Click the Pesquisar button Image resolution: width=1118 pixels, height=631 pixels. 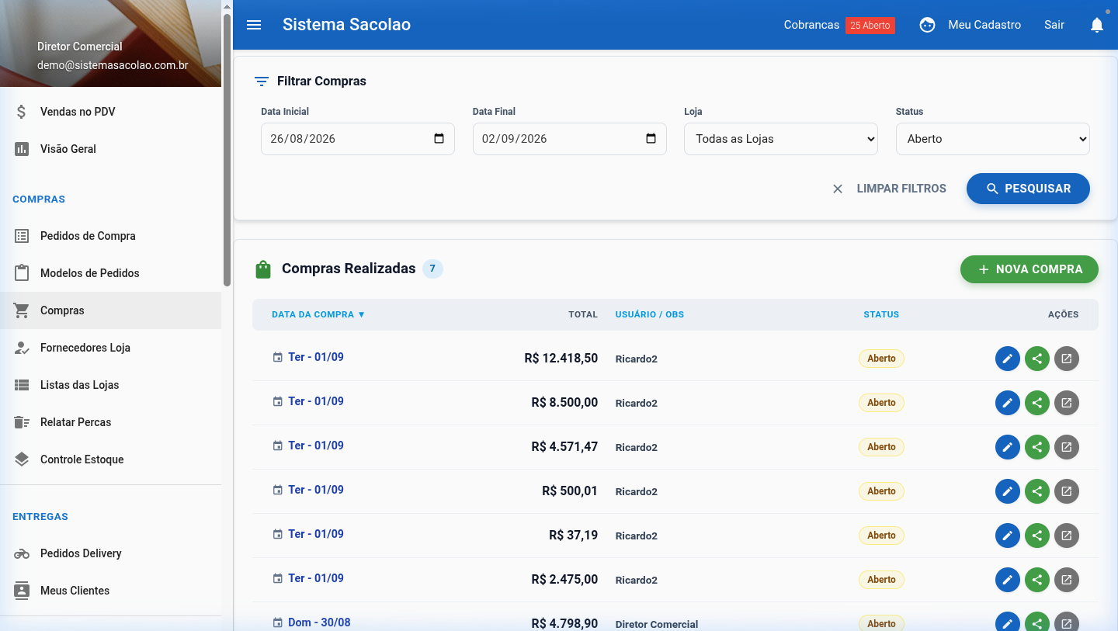tap(1028, 189)
